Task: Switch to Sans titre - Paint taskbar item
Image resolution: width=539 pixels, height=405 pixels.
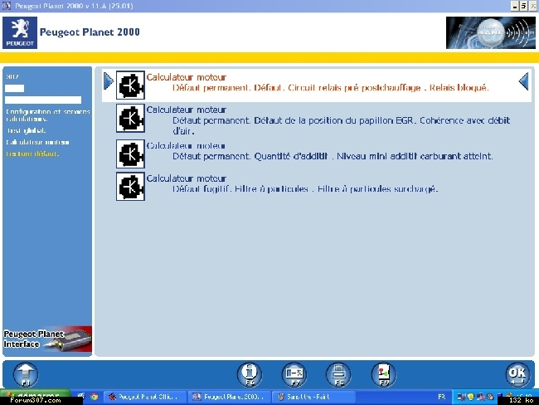Action: 313,397
